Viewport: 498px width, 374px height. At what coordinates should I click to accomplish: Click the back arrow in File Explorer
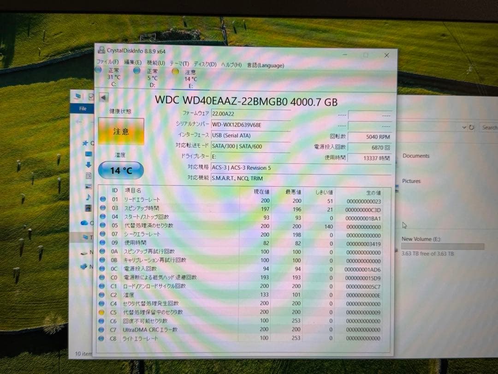click(x=79, y=121)
